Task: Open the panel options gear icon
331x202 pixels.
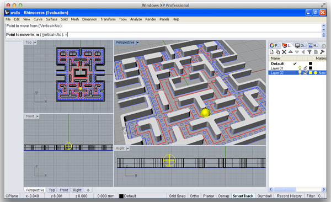Action: point(324,46)
